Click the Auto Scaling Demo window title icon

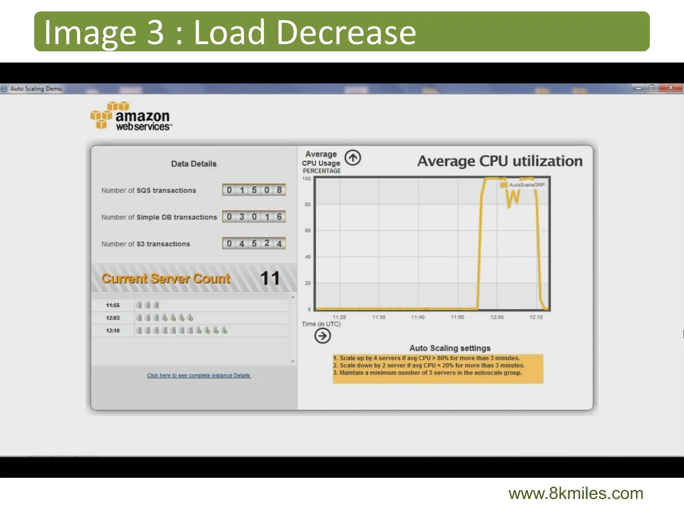coord(4,89)
